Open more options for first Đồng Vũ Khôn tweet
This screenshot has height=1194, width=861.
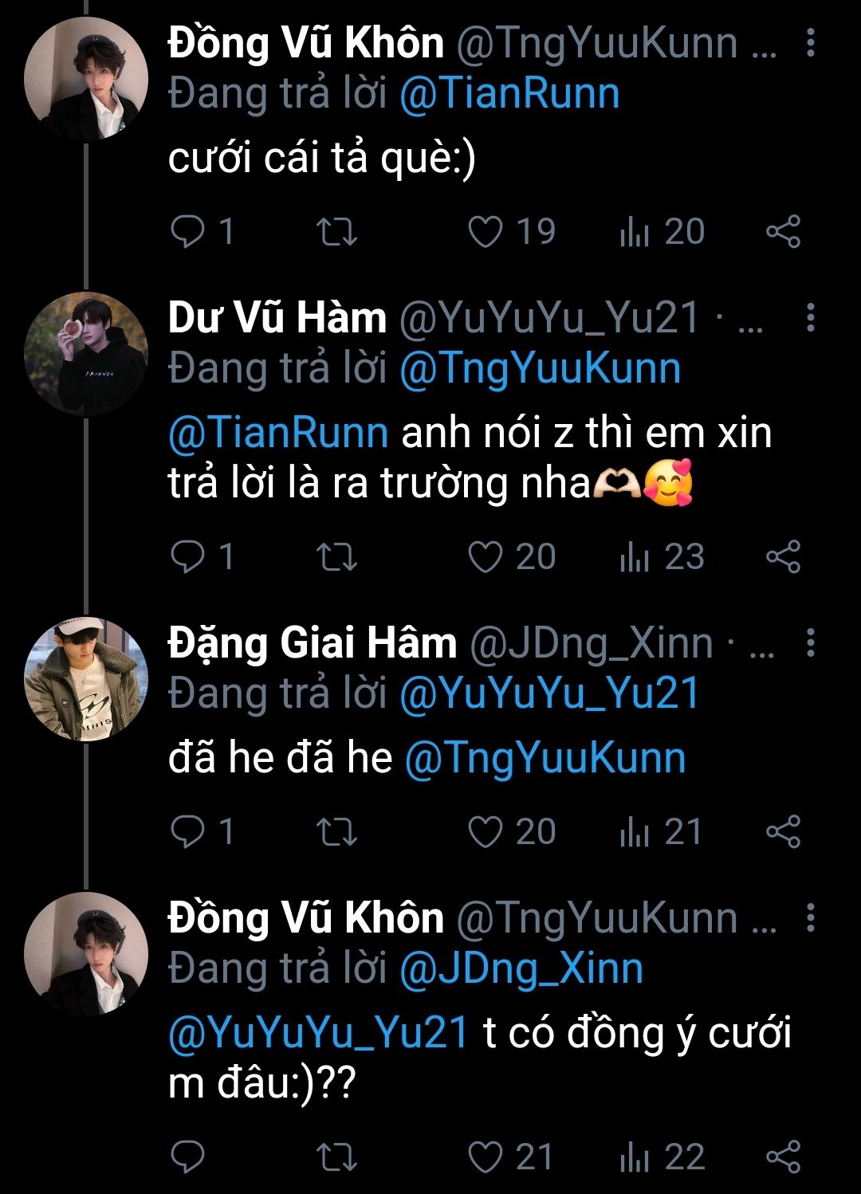click(x=810, y=43)
